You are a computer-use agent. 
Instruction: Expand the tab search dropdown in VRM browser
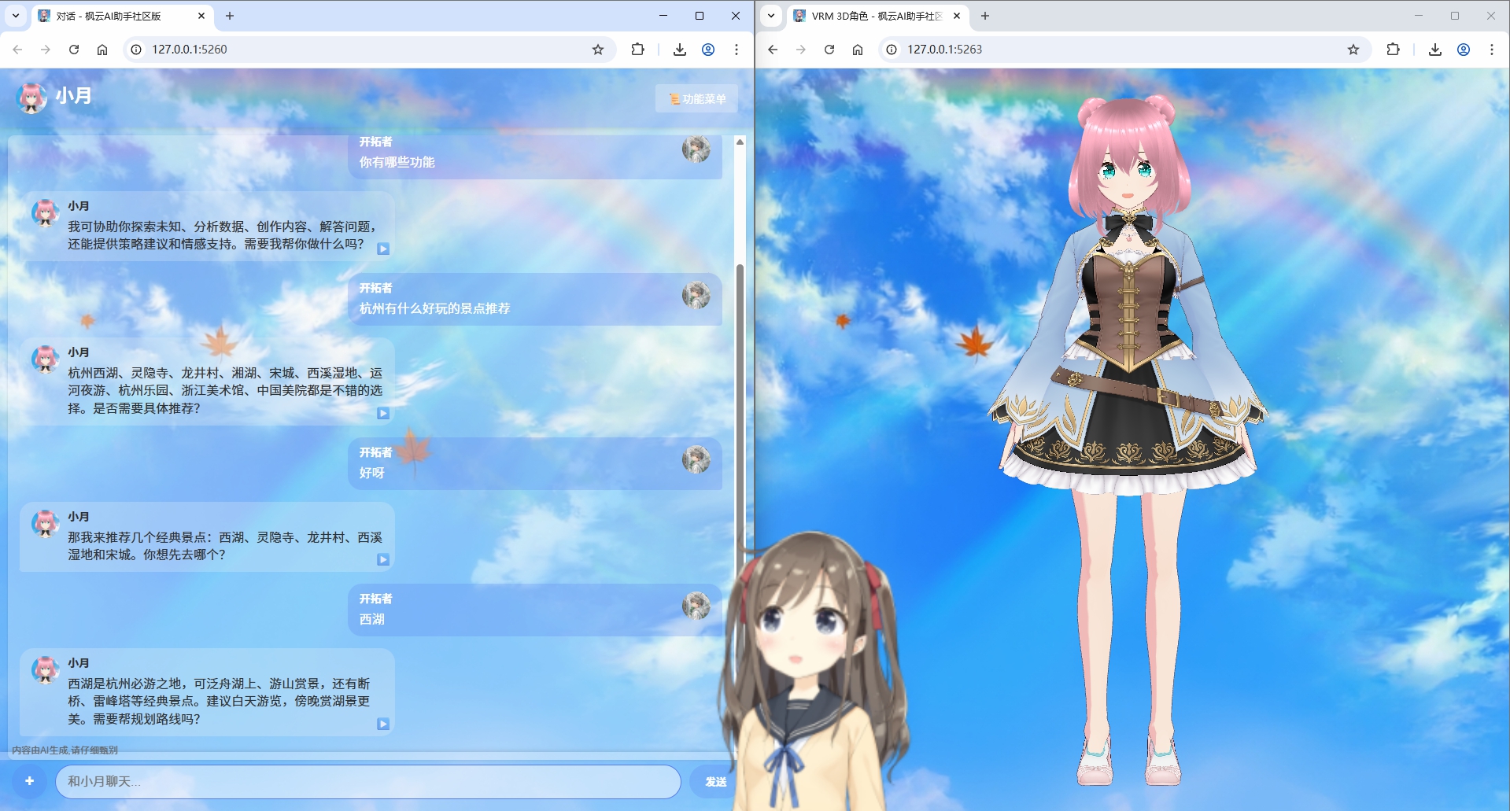771,16
